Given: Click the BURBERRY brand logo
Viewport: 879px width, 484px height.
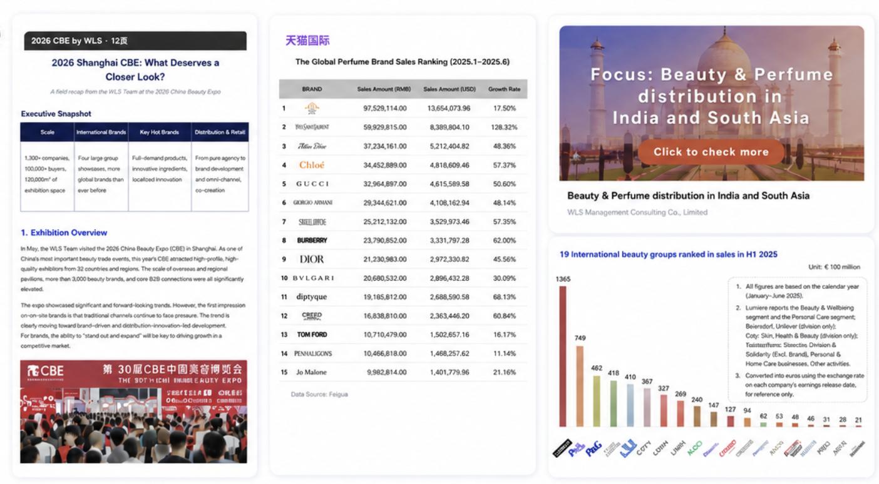Looking at the screenshot, I should point(312,240).
